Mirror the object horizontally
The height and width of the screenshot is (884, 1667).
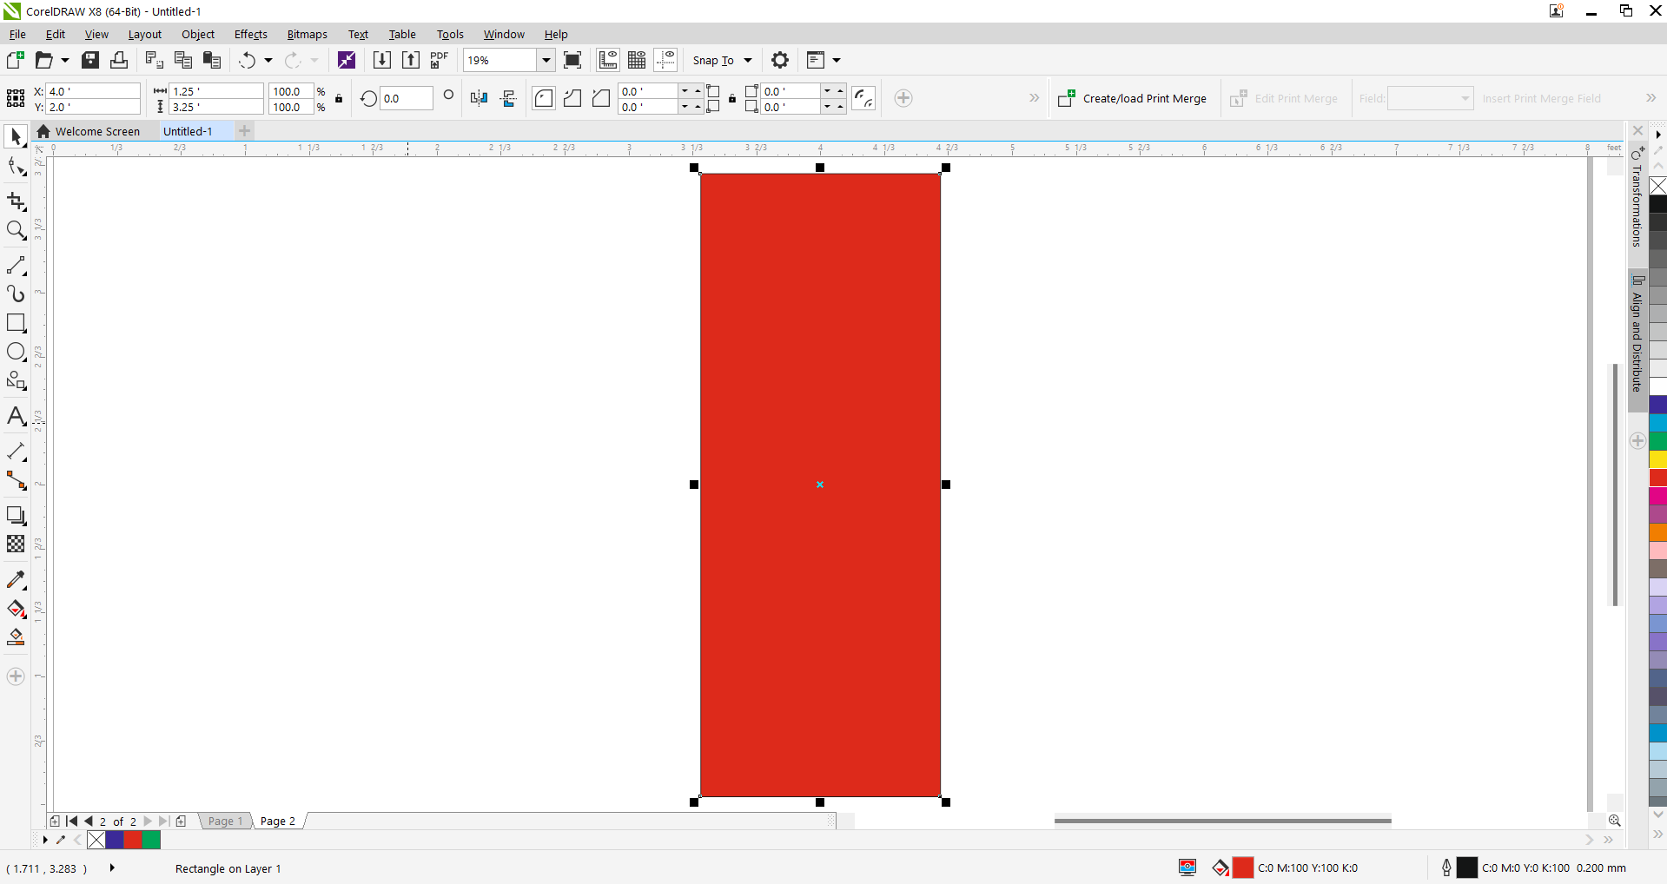pos(479,98)
